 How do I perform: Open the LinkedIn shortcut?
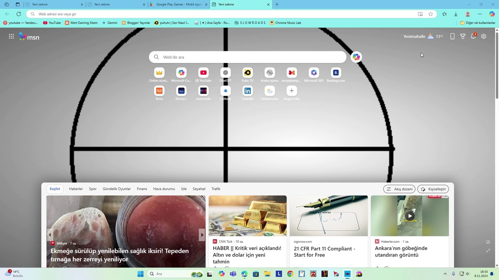coord(248,90)
